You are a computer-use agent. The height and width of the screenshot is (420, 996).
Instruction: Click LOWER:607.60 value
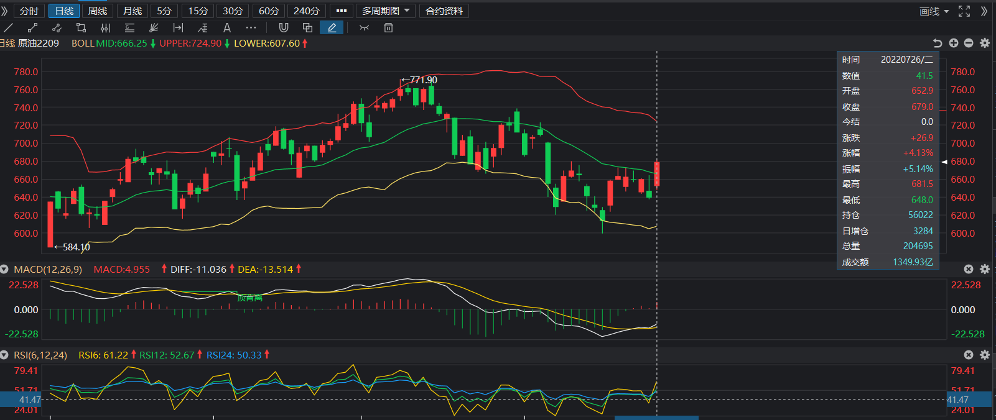tap(267, 43)
